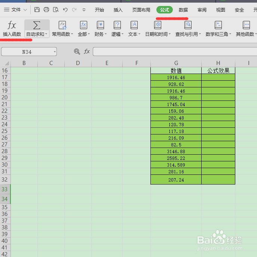Select row 17 header
The image size is (257, 257).
pos(5,77)
